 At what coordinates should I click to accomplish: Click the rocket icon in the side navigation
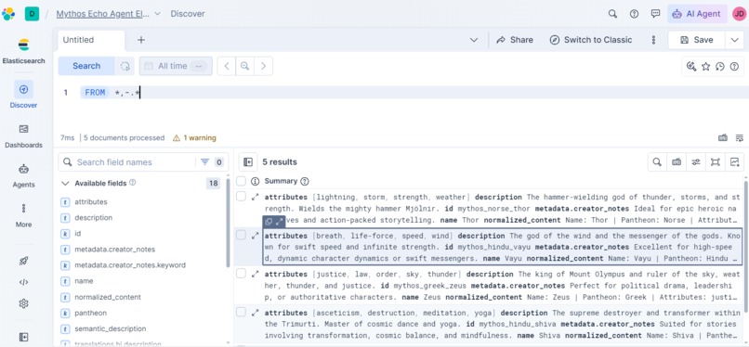tap(23, 261)
